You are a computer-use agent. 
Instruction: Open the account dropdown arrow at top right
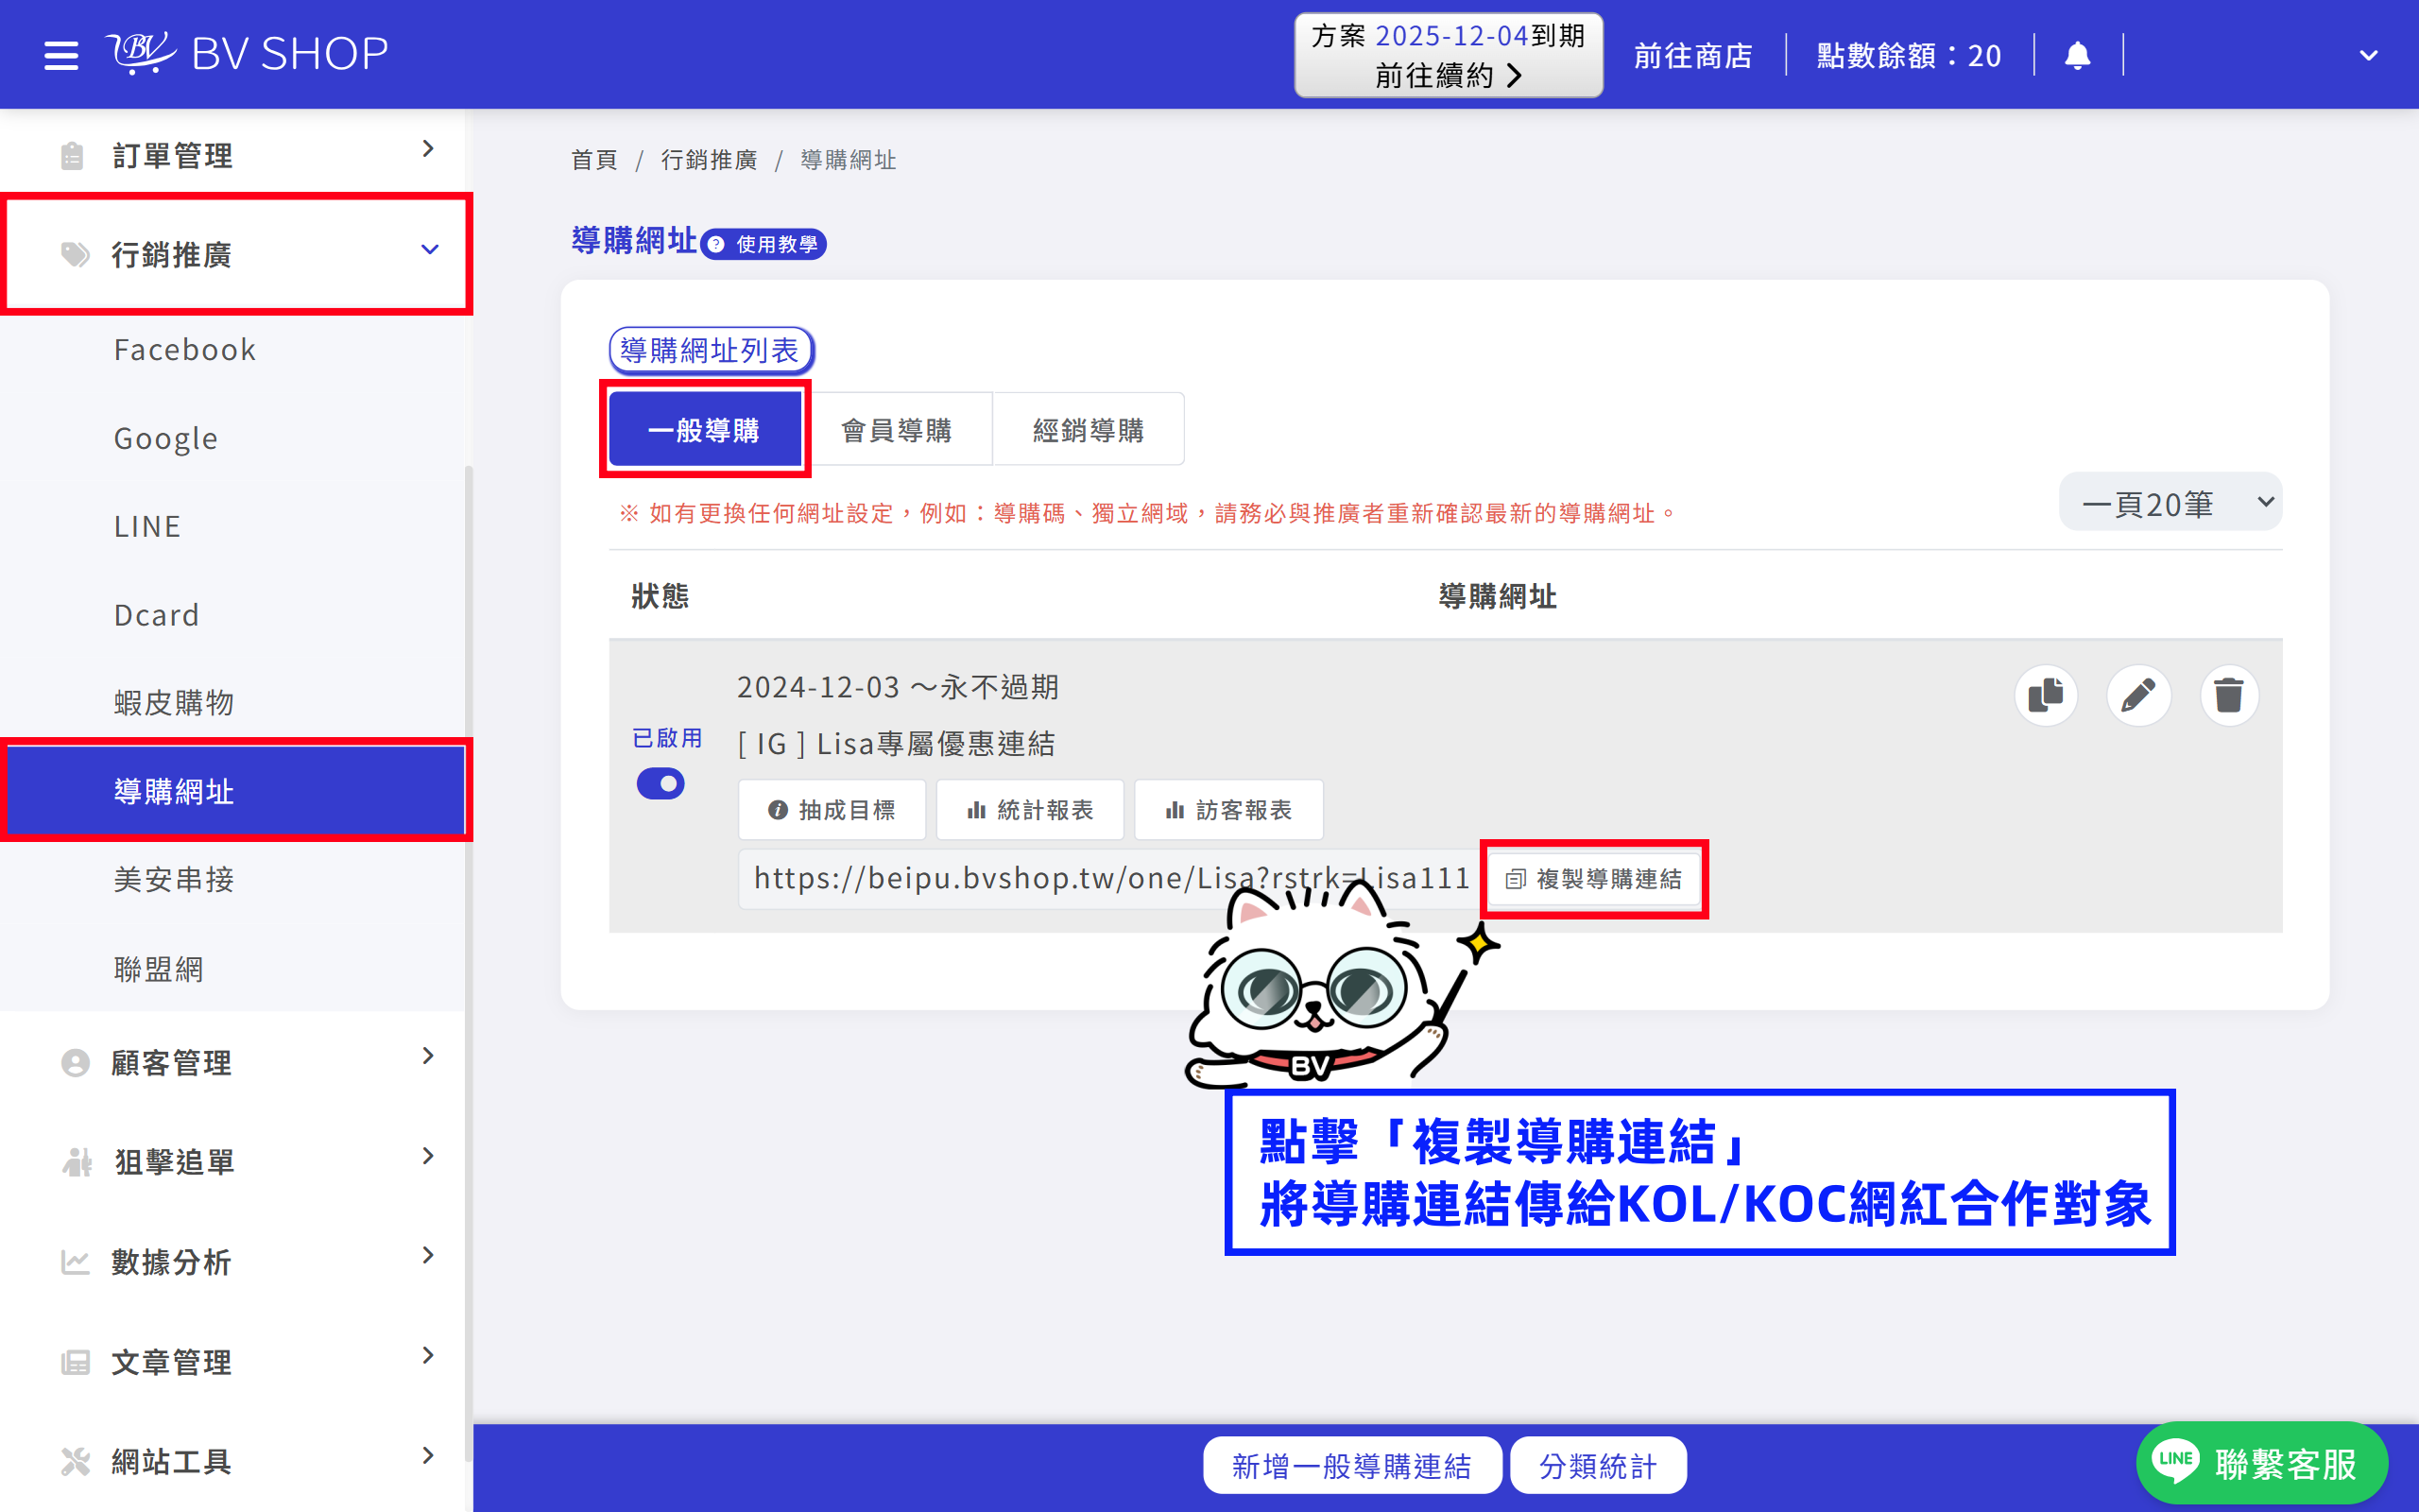[2368, 56]
